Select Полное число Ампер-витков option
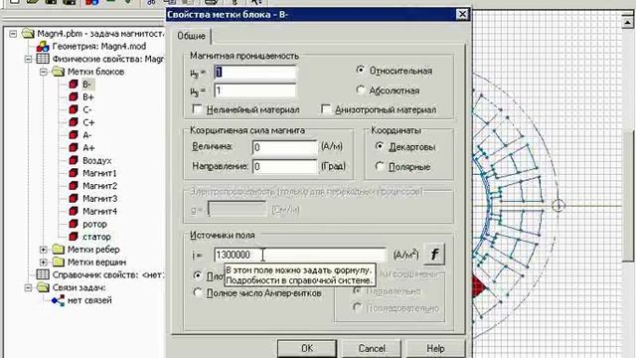This screenshot has width=636, height=358. click(198, 292)
